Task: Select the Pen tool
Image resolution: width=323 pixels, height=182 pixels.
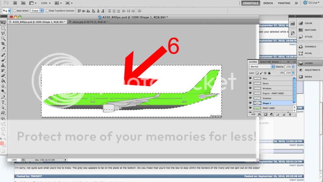Action: coord(3,97)
